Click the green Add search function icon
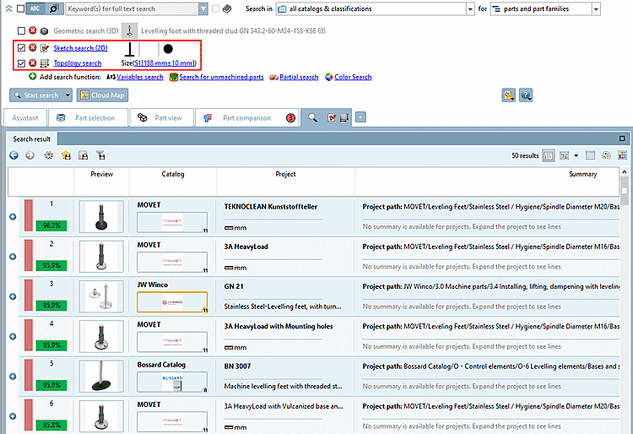The height and width of the screenshot is (434, 633). 33,76
